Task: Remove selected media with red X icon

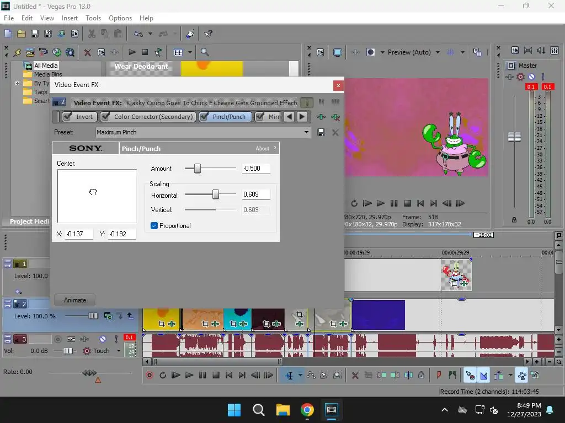Action: (88, 52)
